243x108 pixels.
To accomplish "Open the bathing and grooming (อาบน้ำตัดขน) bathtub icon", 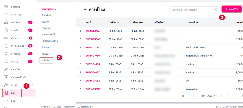I will (x=6, y=46).
